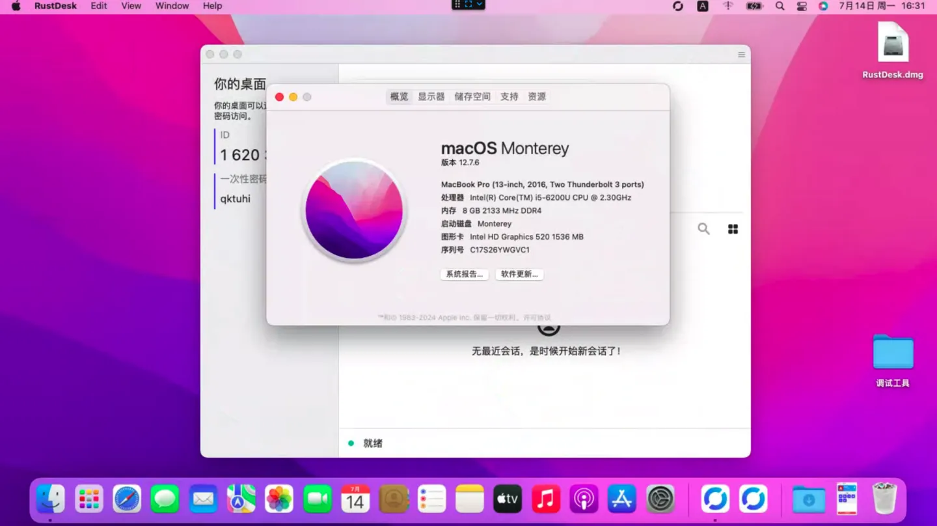Viewport: 937px width, 526px height.
Task: Click the input source A icon
Action: click(703, 6)
